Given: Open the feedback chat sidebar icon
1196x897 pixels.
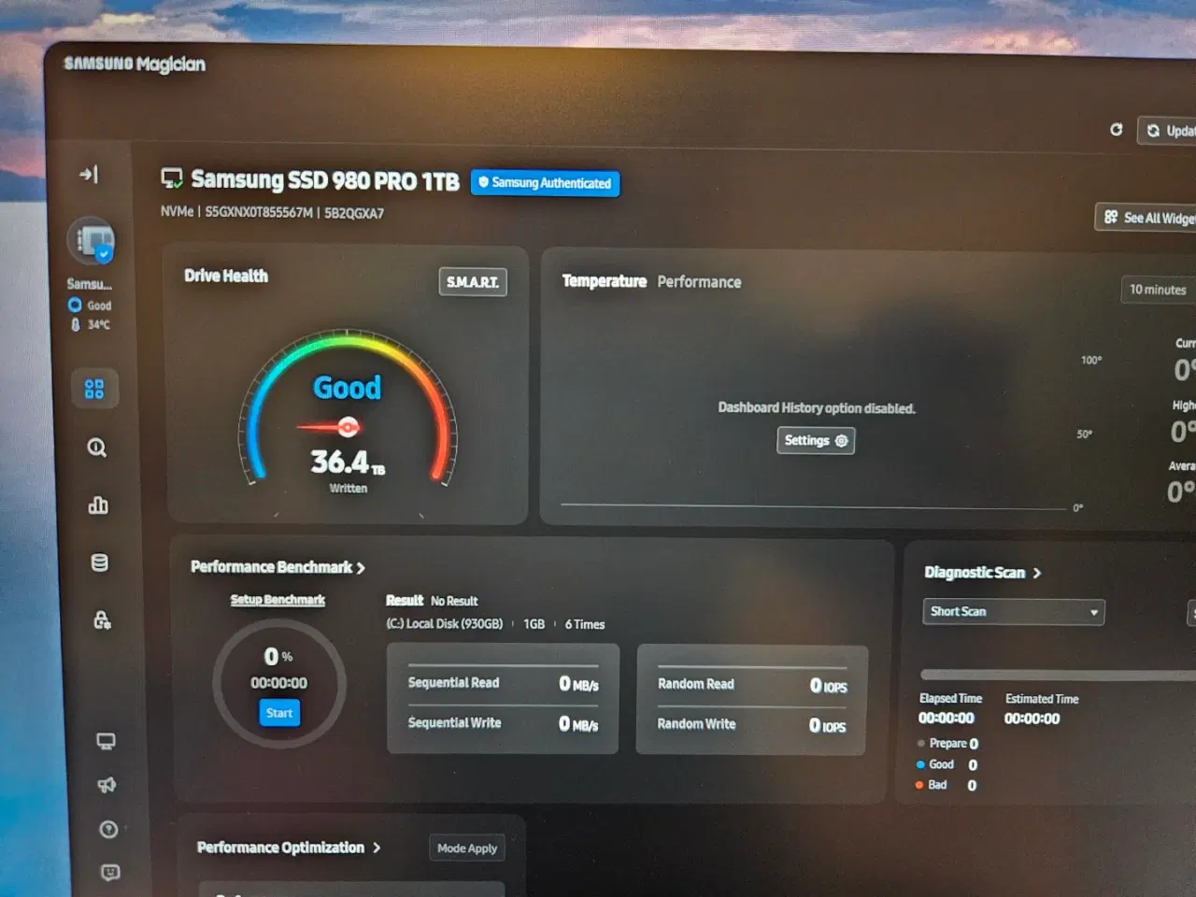Looking at the screenshot, I should tap(110, 873).
